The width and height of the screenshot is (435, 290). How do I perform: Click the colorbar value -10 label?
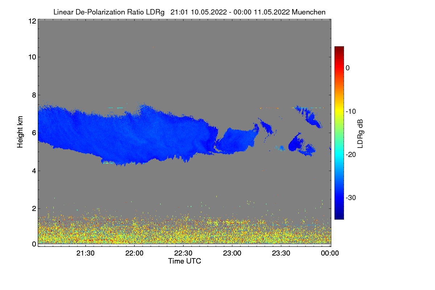coord(351,111)
